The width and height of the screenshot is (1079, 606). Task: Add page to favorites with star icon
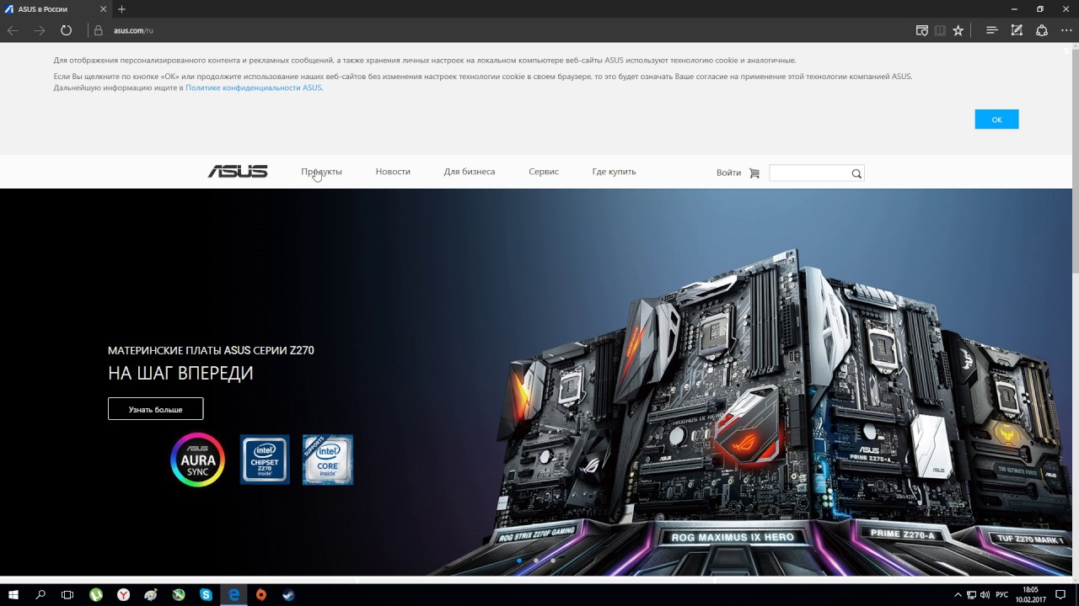(958, 30)
